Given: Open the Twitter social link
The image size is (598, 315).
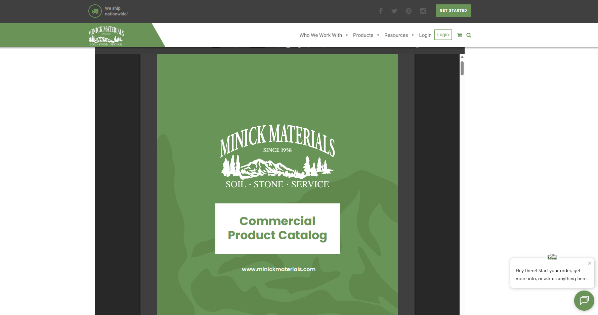Looking at the screenshot, I should point(394,11).
